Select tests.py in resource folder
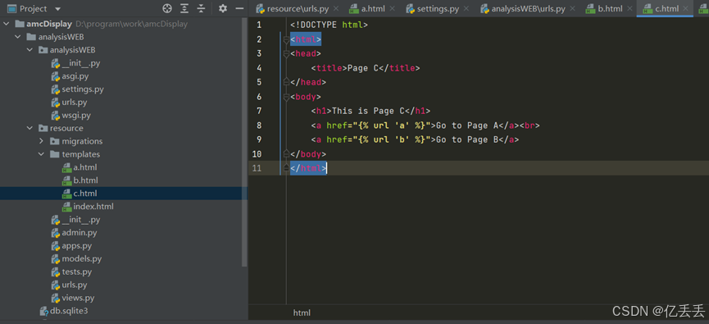Viewport: 709px width, 324px height. pos(77,272)
